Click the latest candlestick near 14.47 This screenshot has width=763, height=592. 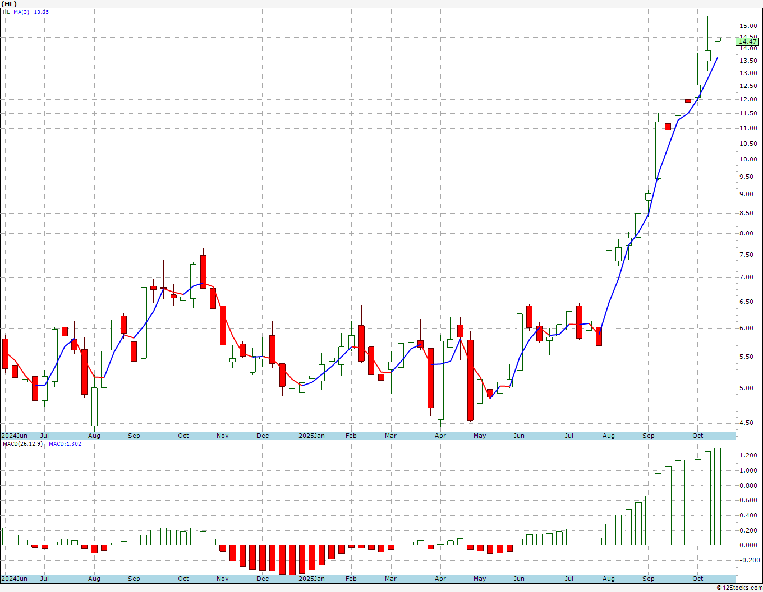coord(718,39)
